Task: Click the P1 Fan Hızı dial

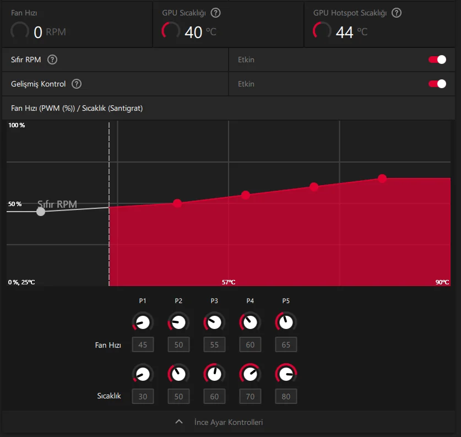Action: 143,322
